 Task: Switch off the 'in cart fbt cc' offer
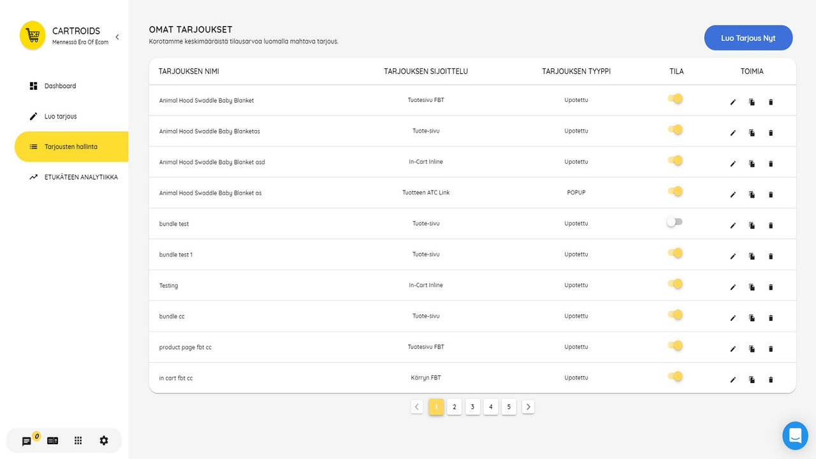(x=675, y=376)
